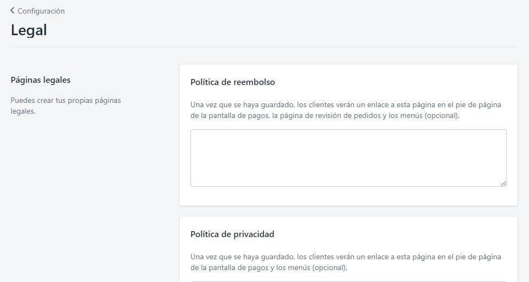Focus the Política de reembolso text area

click(x=348, y=158)
